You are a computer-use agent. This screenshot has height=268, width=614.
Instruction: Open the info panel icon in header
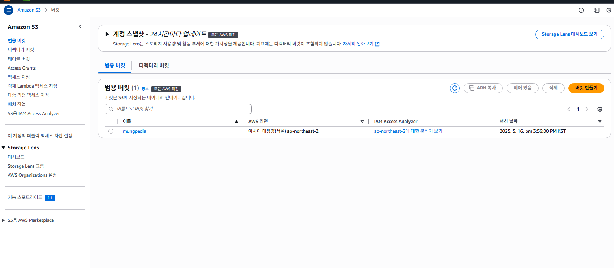click(581, 10)
